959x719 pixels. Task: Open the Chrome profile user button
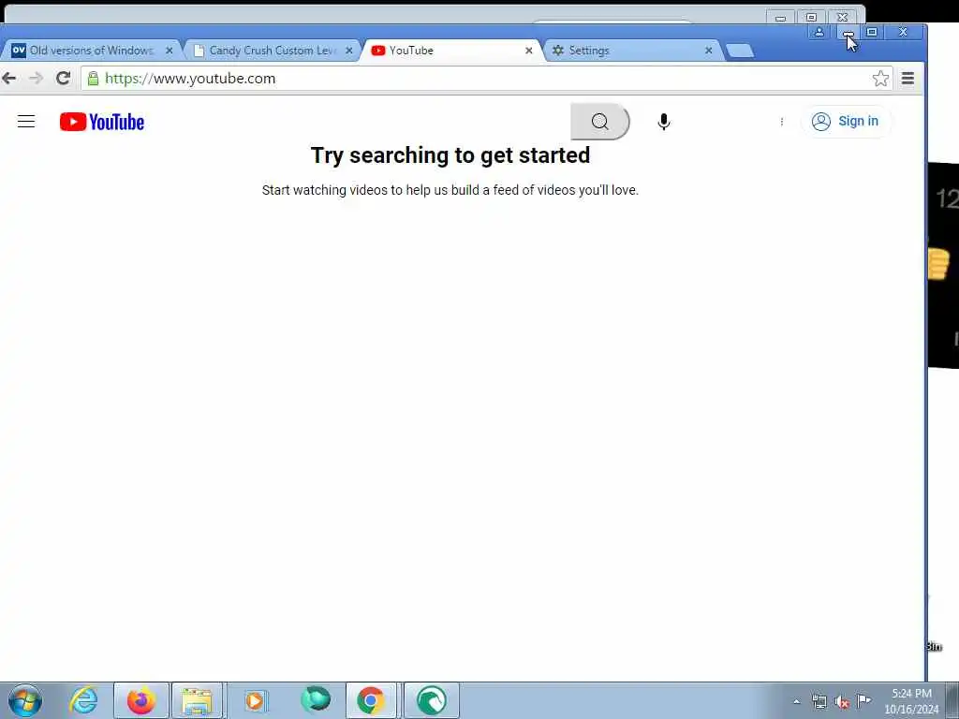pyautogui.click(x=819, y=32)
